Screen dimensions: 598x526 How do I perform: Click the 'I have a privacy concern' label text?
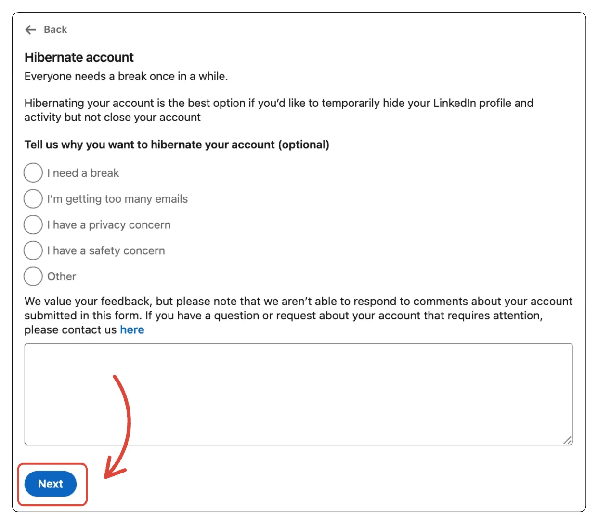coord(109,225)
